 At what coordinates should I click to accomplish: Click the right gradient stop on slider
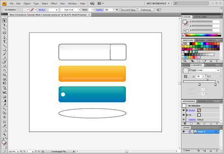tap(215, 84)
